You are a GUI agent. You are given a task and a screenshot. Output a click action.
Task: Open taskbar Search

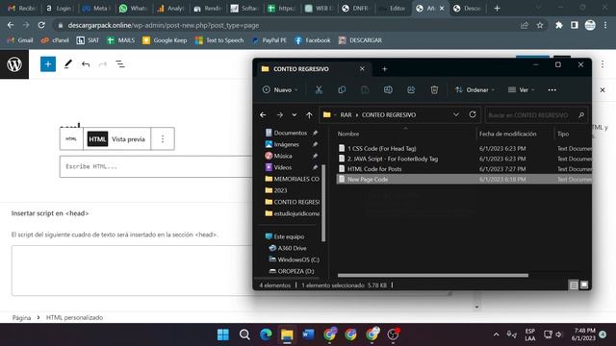[244, 334]
